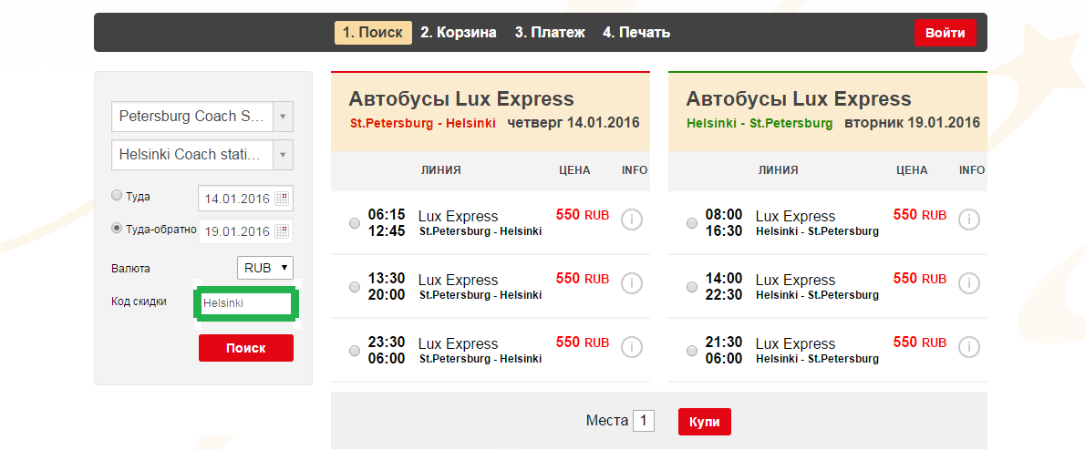Image resolution: width=1085 pixels, height=450 pixels.
Task: Show info for 14:00 Helsinki–St.Petersburg trip
Action: click(969, 284)
